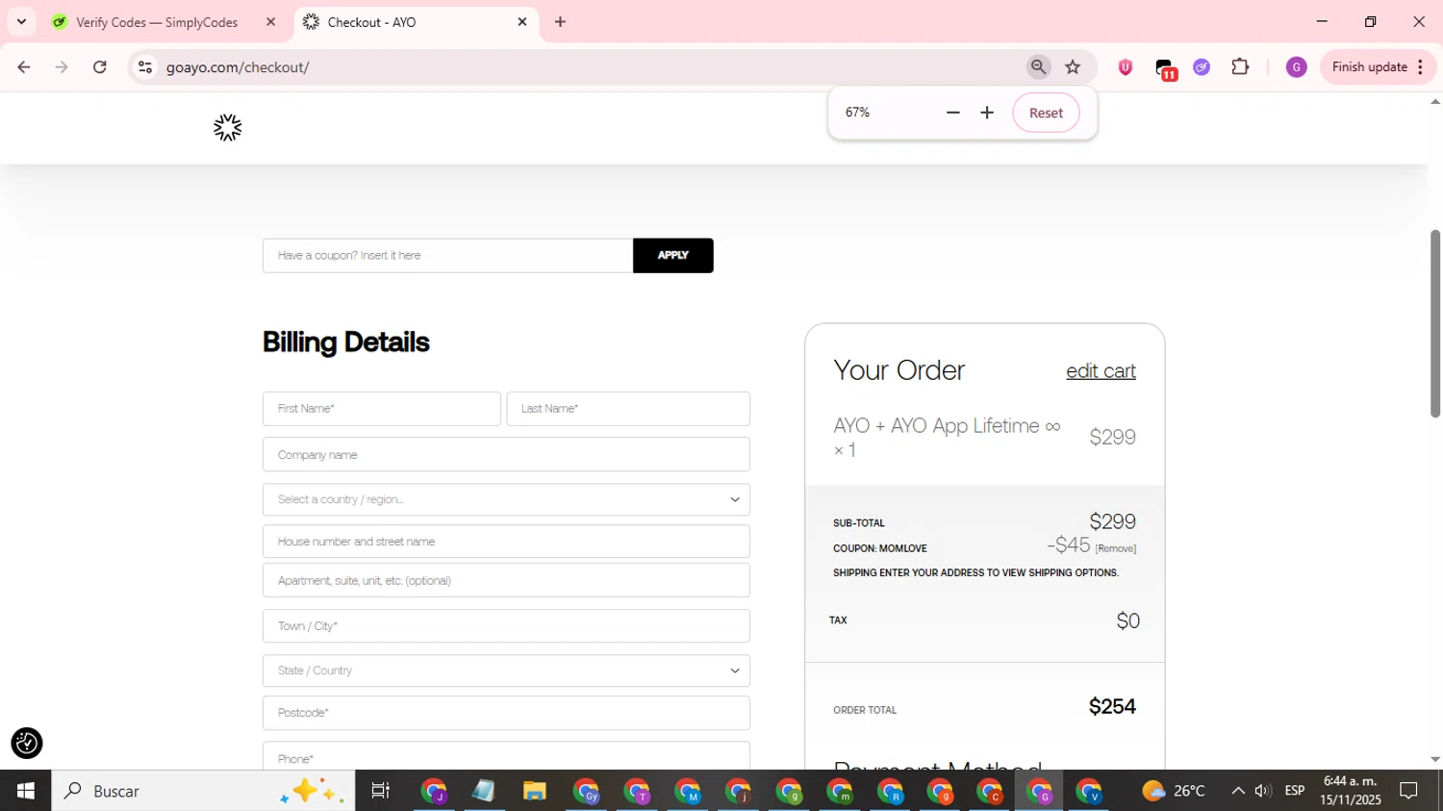Viewport: 1443px width, 811px height.
Task: Open the accessibility widget icon
Action: point(27,743)
